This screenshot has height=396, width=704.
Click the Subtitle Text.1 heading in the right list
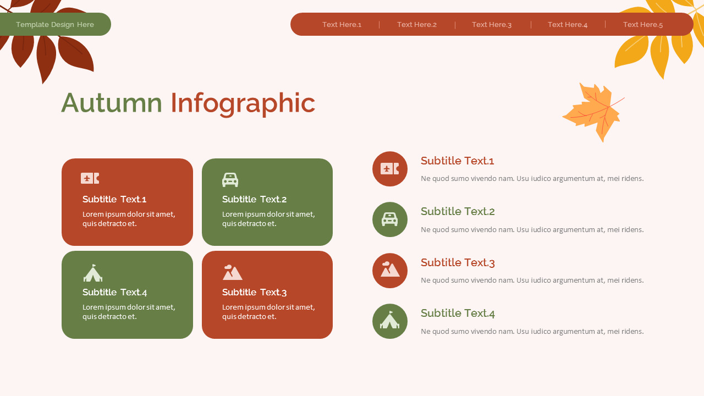[457, 161]
